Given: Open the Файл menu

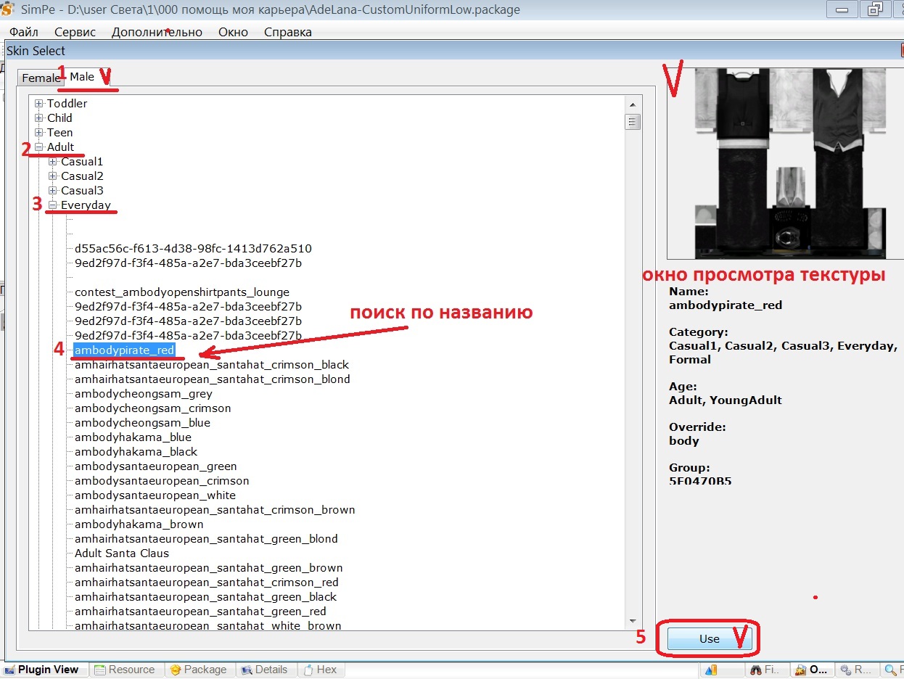Looking at the screenshot, I should [x=24, y=32].
